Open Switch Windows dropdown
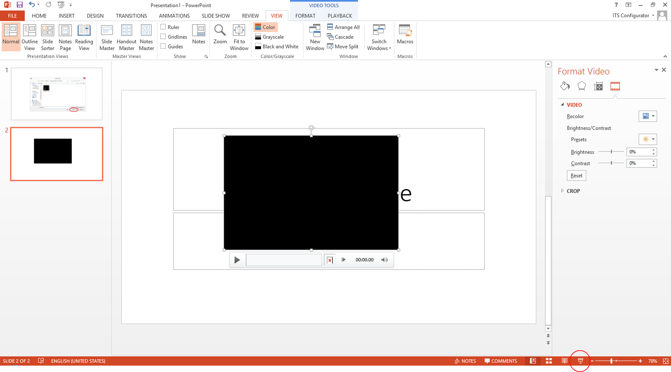The height and width of the screenshot is (372, 671). point(379,37)
